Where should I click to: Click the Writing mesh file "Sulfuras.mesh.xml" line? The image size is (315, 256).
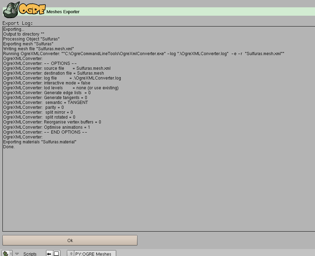(x=39, y=49)
